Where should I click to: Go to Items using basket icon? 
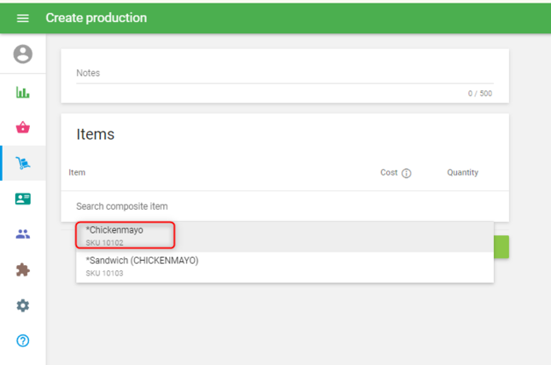(23, 128)
